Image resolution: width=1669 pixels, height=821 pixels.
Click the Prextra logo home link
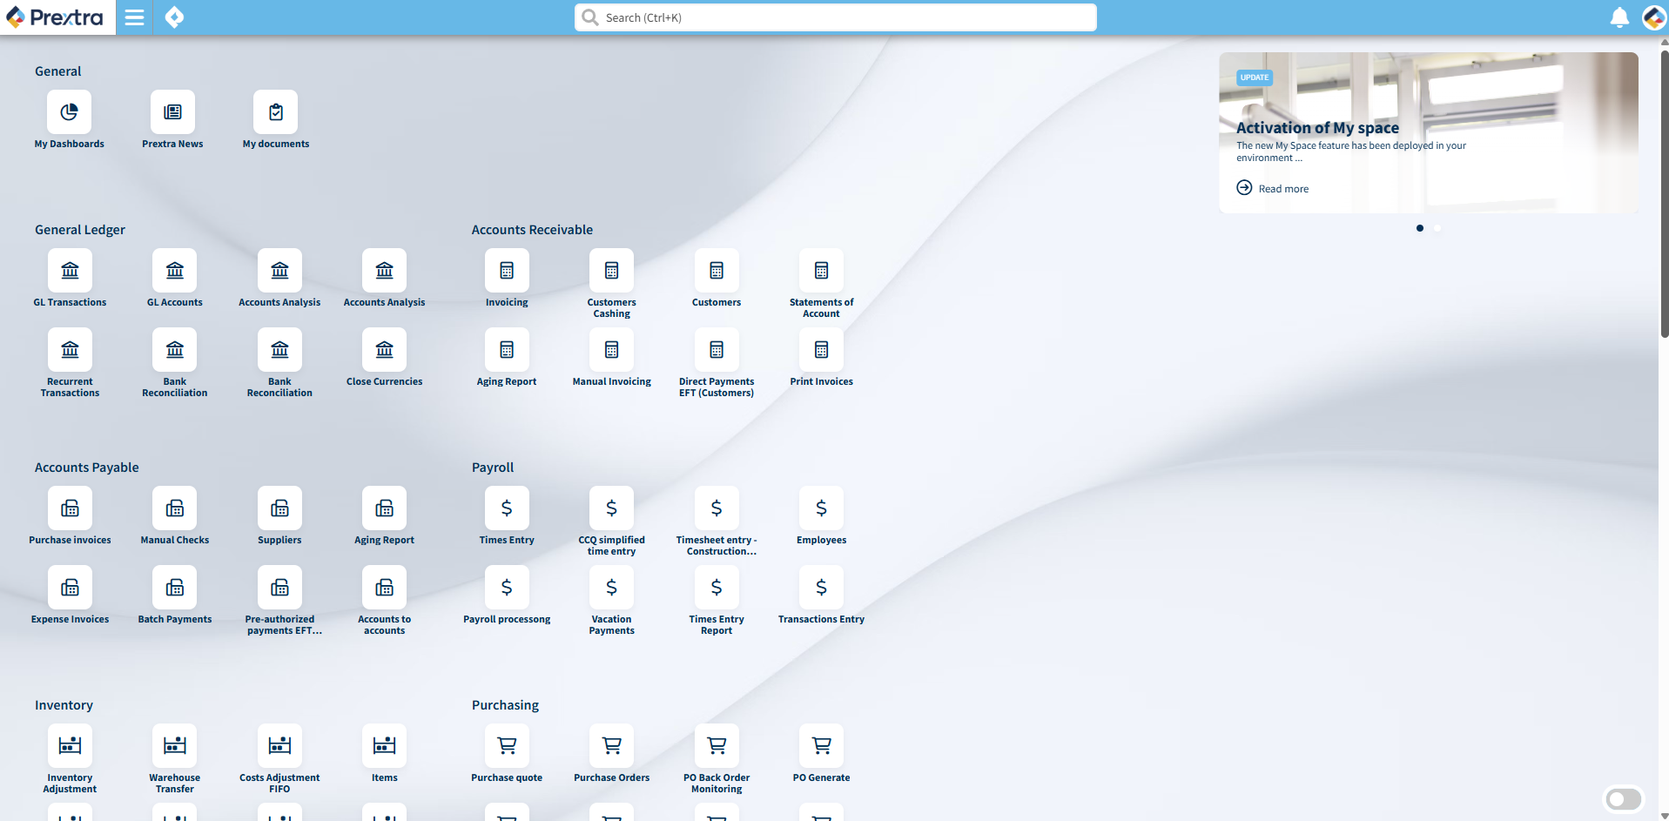click(57, 17)
